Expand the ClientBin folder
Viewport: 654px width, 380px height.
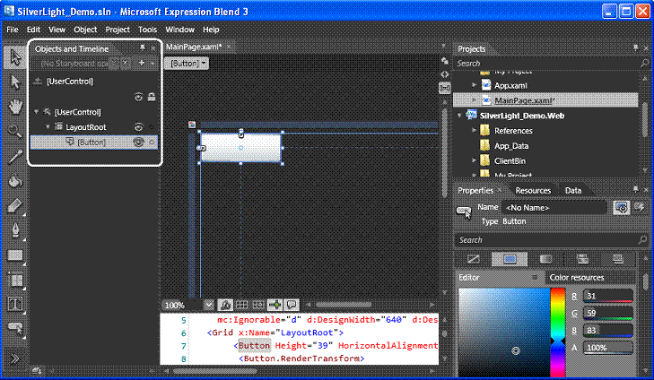click(x=474, y=160)
